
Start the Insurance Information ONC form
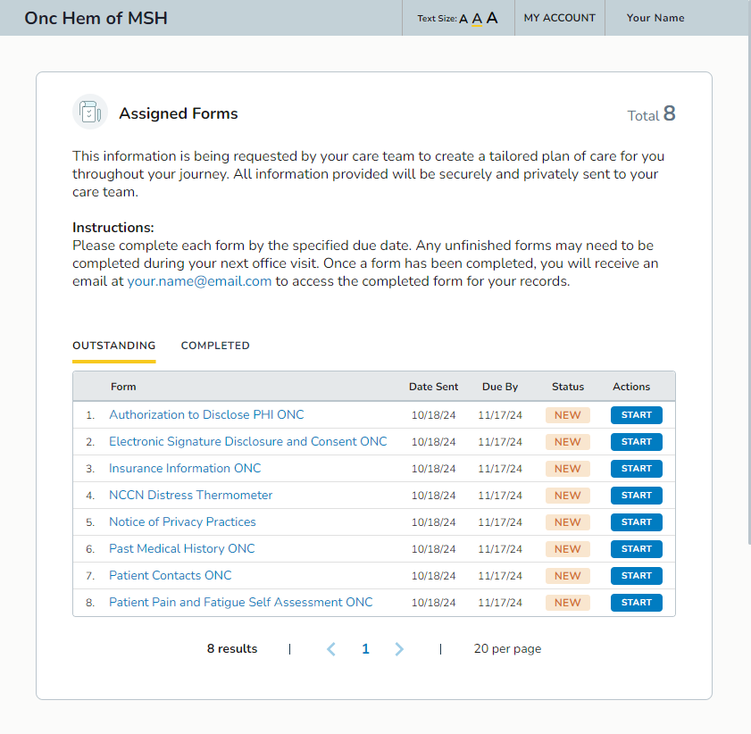pos(636,469)
